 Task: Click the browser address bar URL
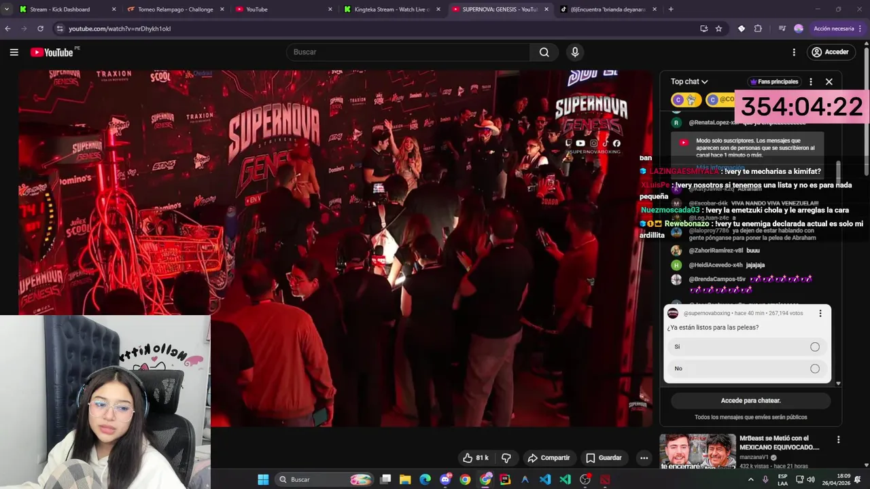[120, 29]
